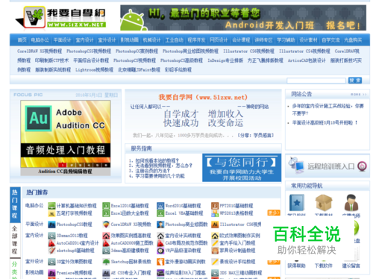Viewport: 373px width, 279px height.
Task: Open the Android开发入门班 banner ad
Action: pos(243,18)
